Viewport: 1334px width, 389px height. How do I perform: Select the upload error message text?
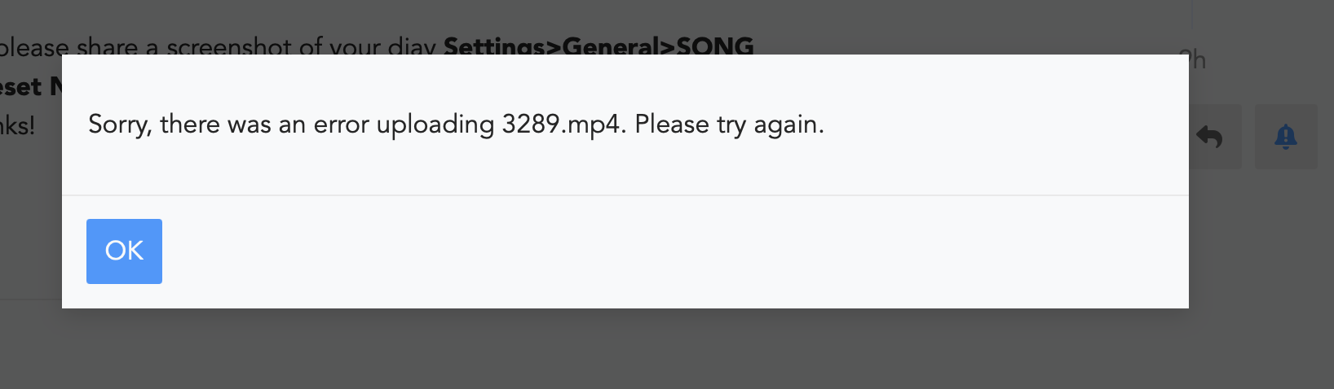[456, 125]
